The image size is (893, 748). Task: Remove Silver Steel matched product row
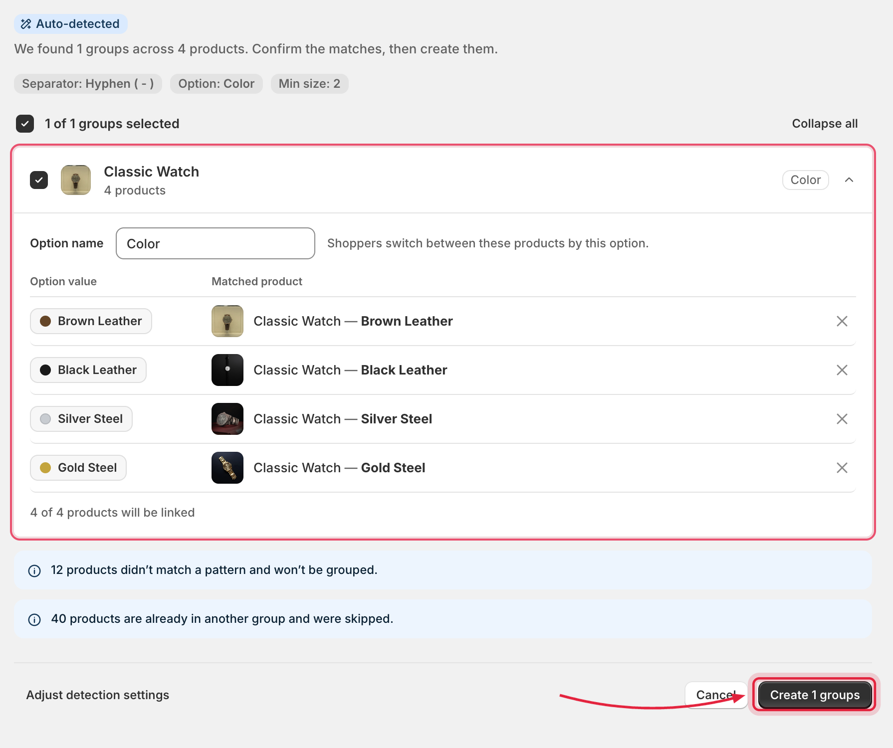click(x=842, y=419)
